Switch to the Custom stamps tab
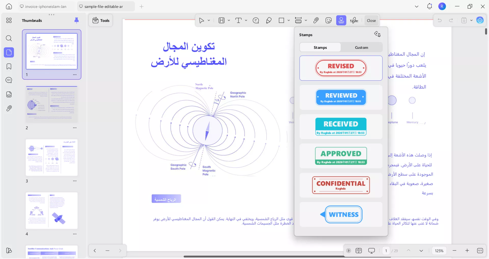Image resolution: width=489 pixels, height=259 pixels. [361, 47]
